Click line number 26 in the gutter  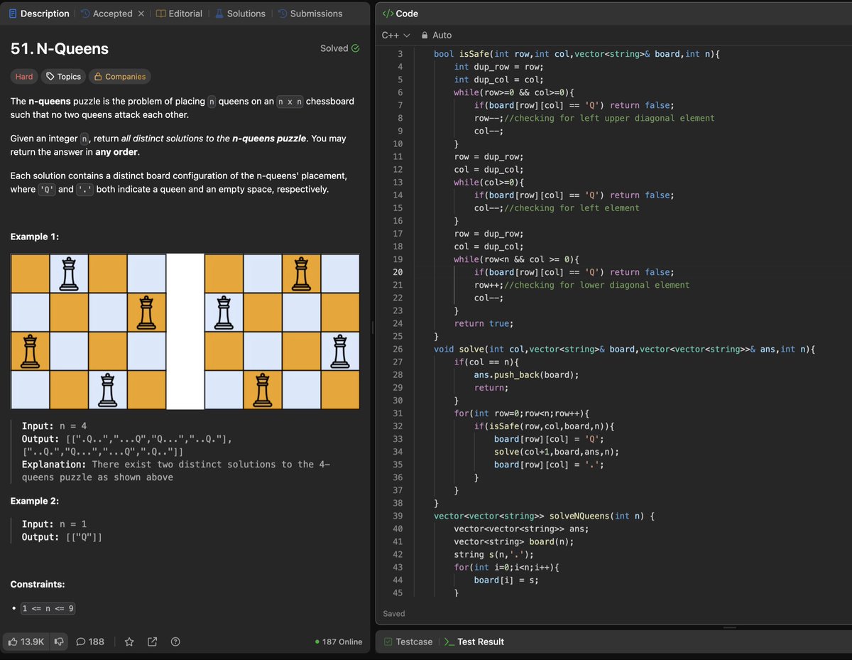[398, 349]
